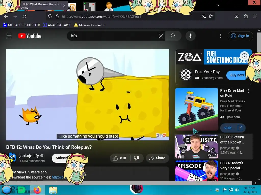The image size is (261, 195).
Task: Open the ad info icon on ZOA banner
Action: [244, 56]
